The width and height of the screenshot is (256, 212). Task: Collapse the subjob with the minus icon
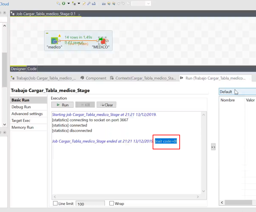(x=47, y=33)
